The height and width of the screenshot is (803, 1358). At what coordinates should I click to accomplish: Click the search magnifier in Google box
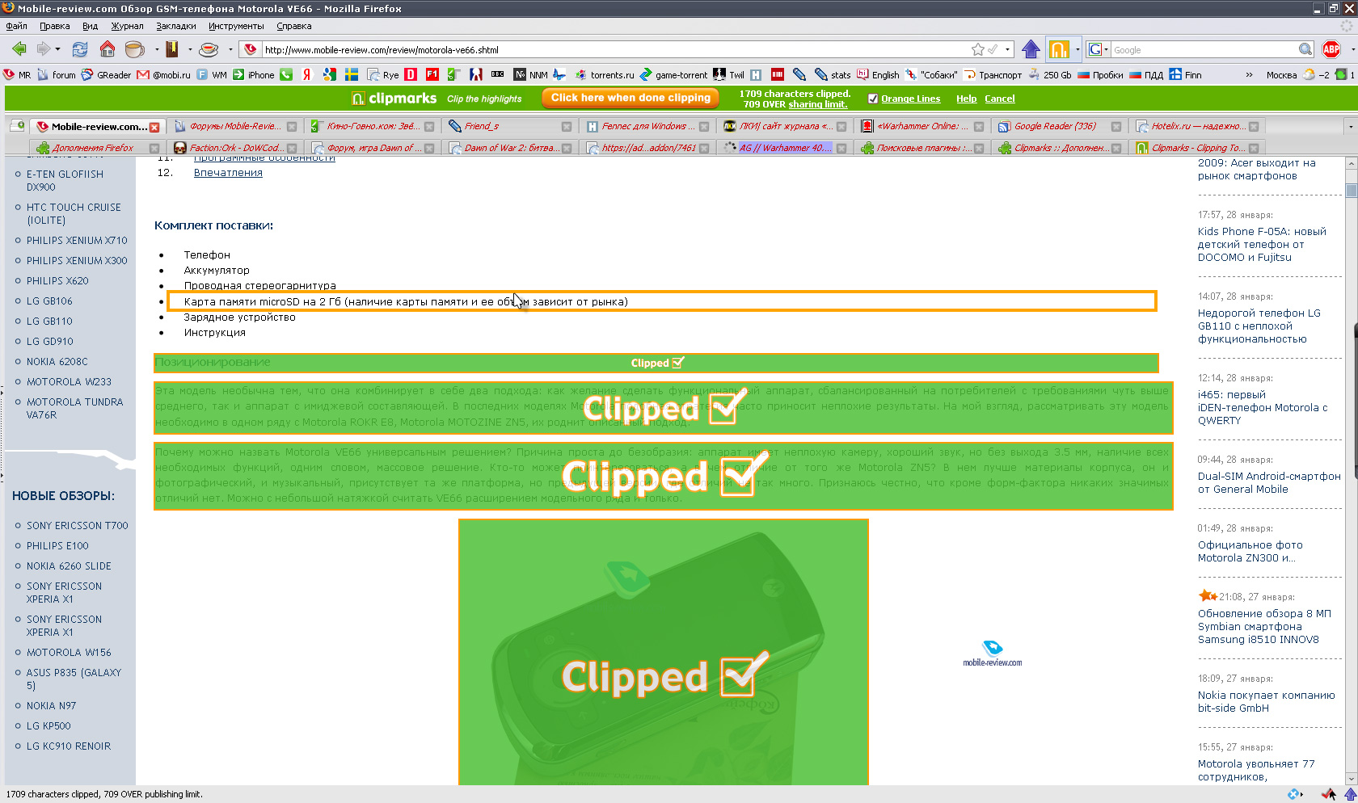coord(1305,49)
